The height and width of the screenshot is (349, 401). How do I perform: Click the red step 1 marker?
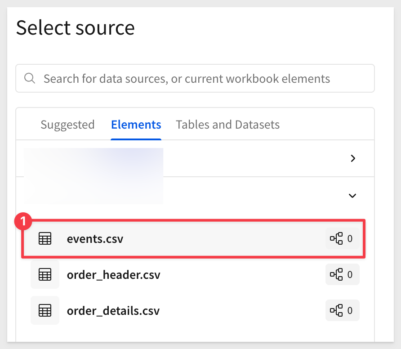23,221
